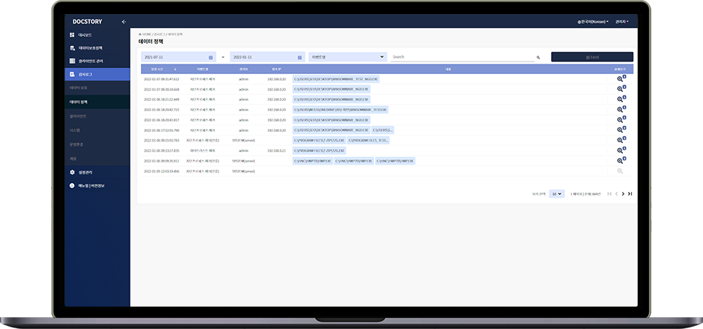703x329 pixels.
Task: Jump to the last page of results
Action: 630,193
